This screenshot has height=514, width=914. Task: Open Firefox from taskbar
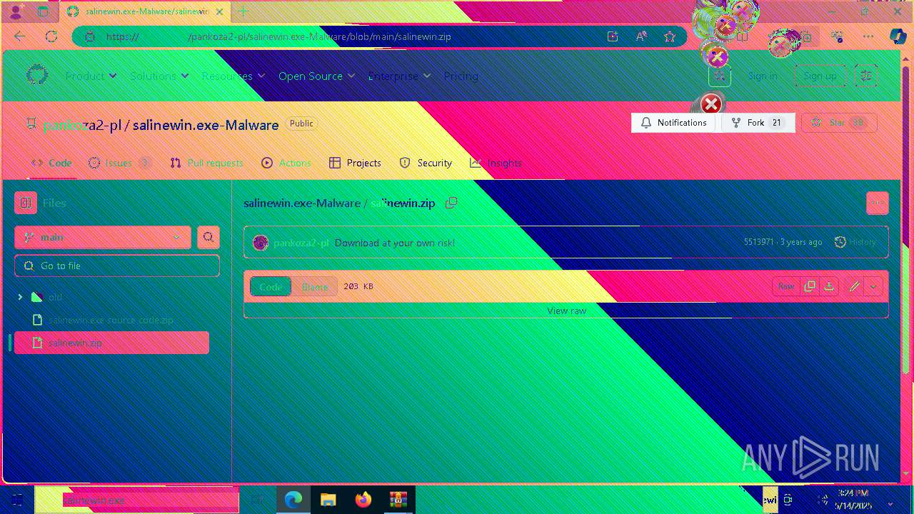pos(363,500)
